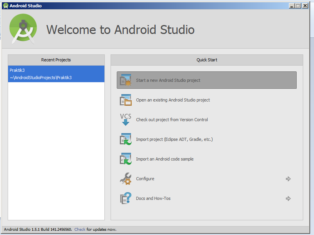Click the Open existing project folder icon

125,100
